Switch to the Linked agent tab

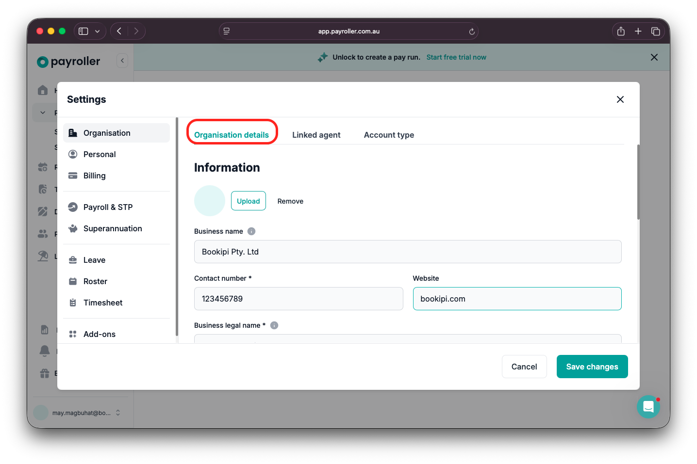(316, 135)
